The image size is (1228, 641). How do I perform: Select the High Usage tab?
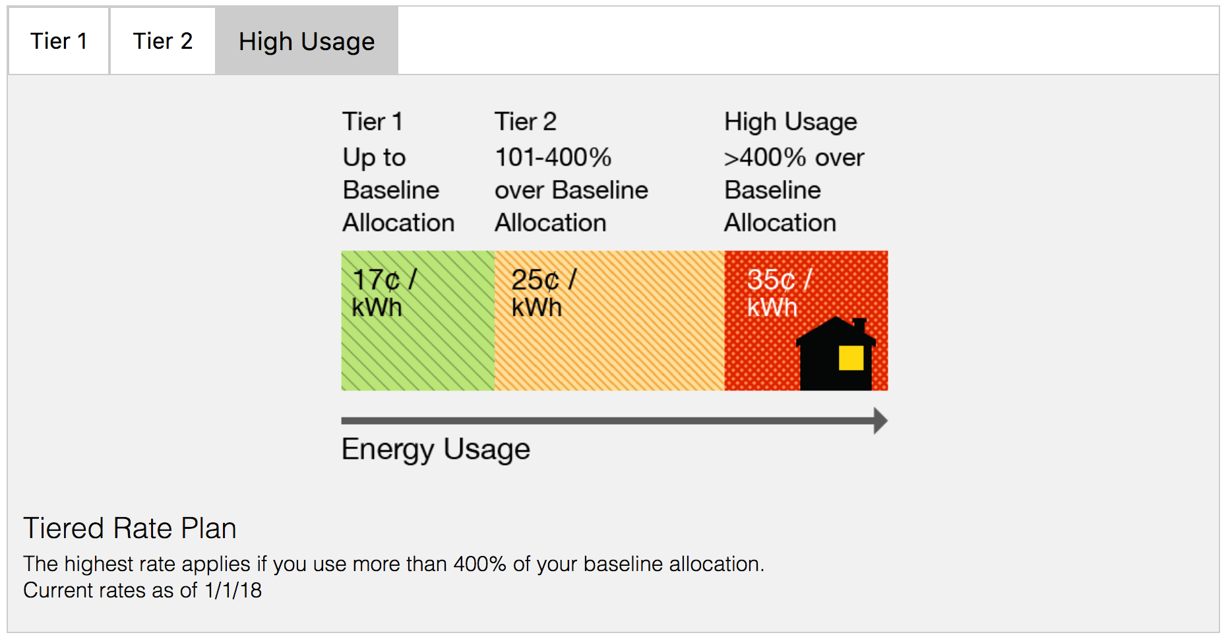[307, 41]
